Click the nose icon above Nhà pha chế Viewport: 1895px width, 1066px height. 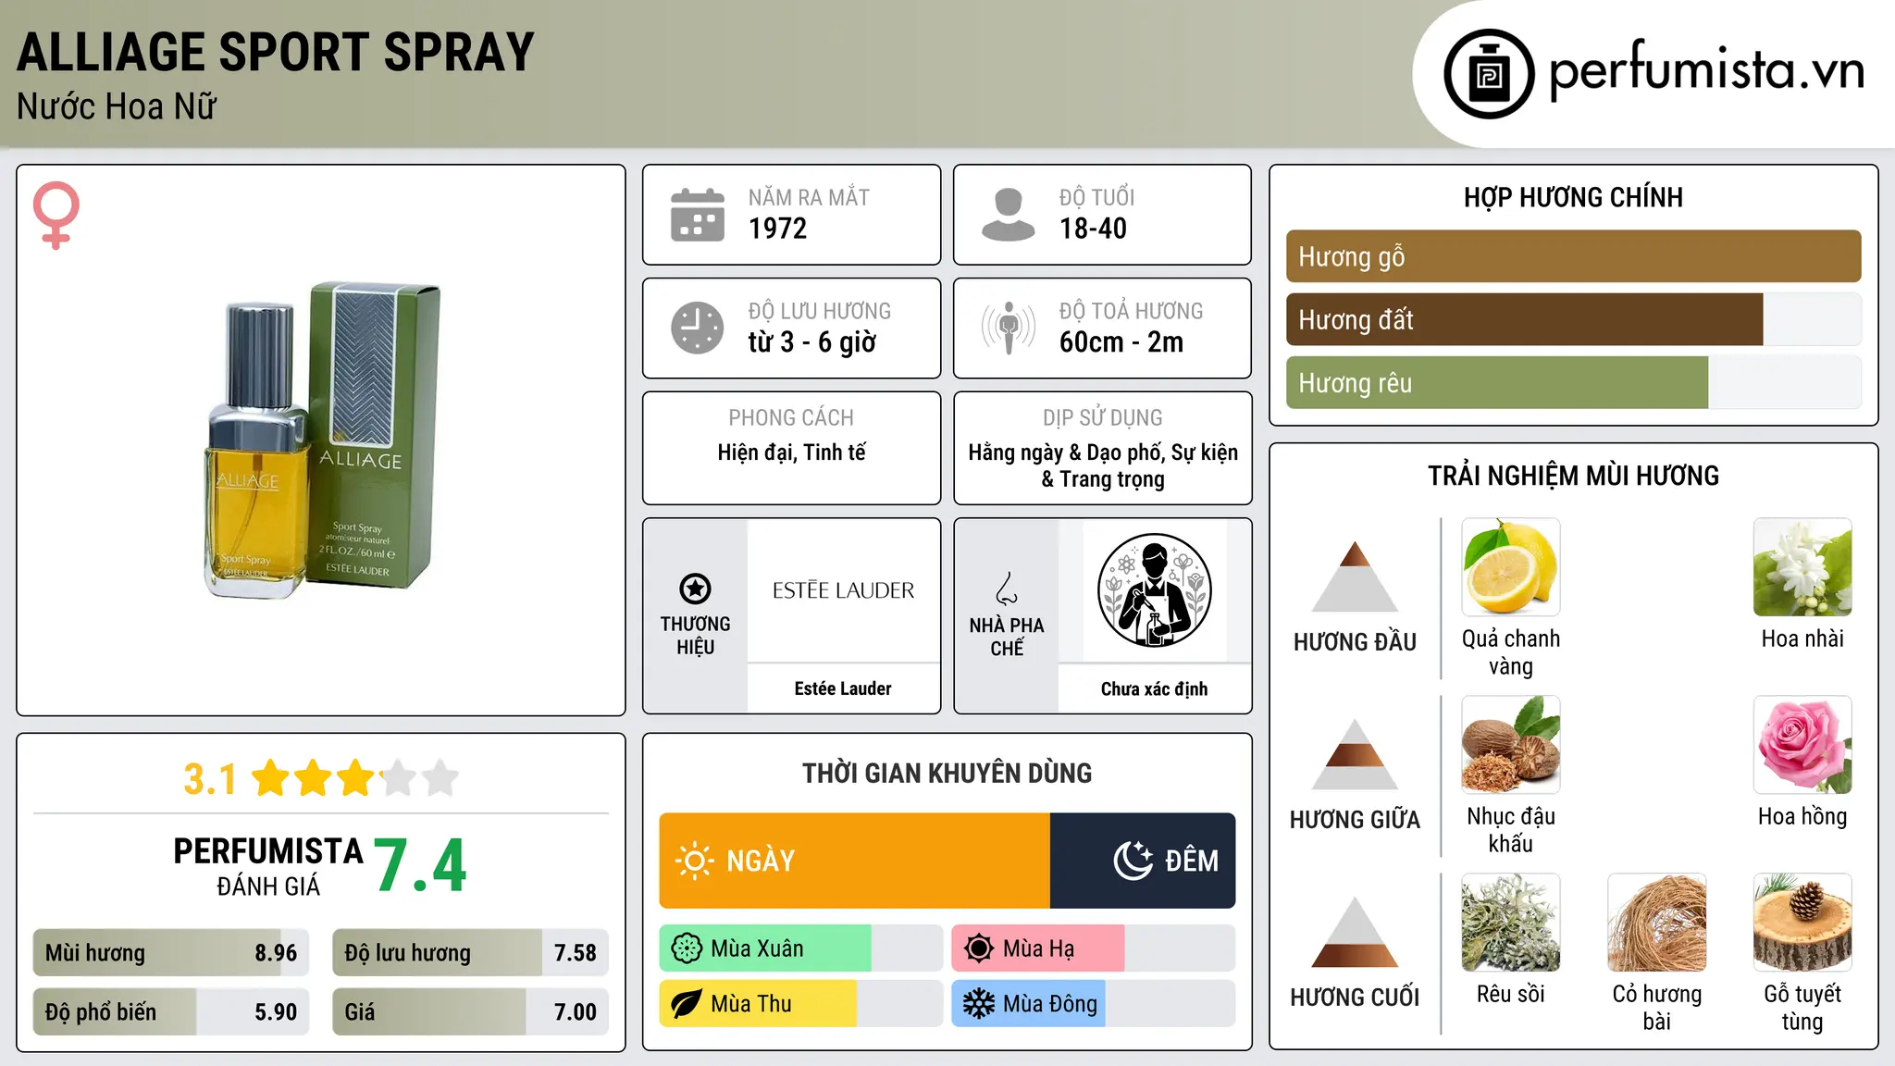(x=1007, y=589)
